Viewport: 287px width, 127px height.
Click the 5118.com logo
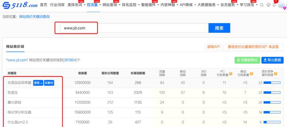20,5
